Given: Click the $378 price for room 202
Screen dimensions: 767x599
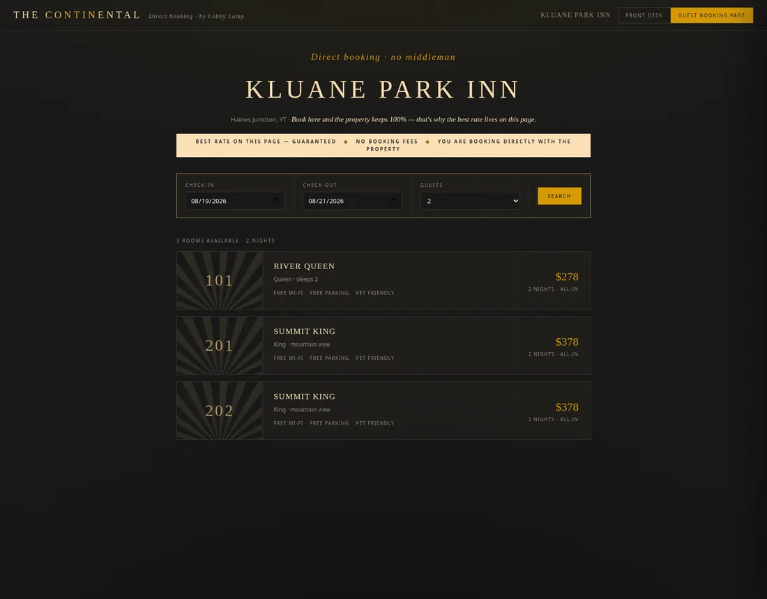Looking at the screenshot, I should pos(566,407).
